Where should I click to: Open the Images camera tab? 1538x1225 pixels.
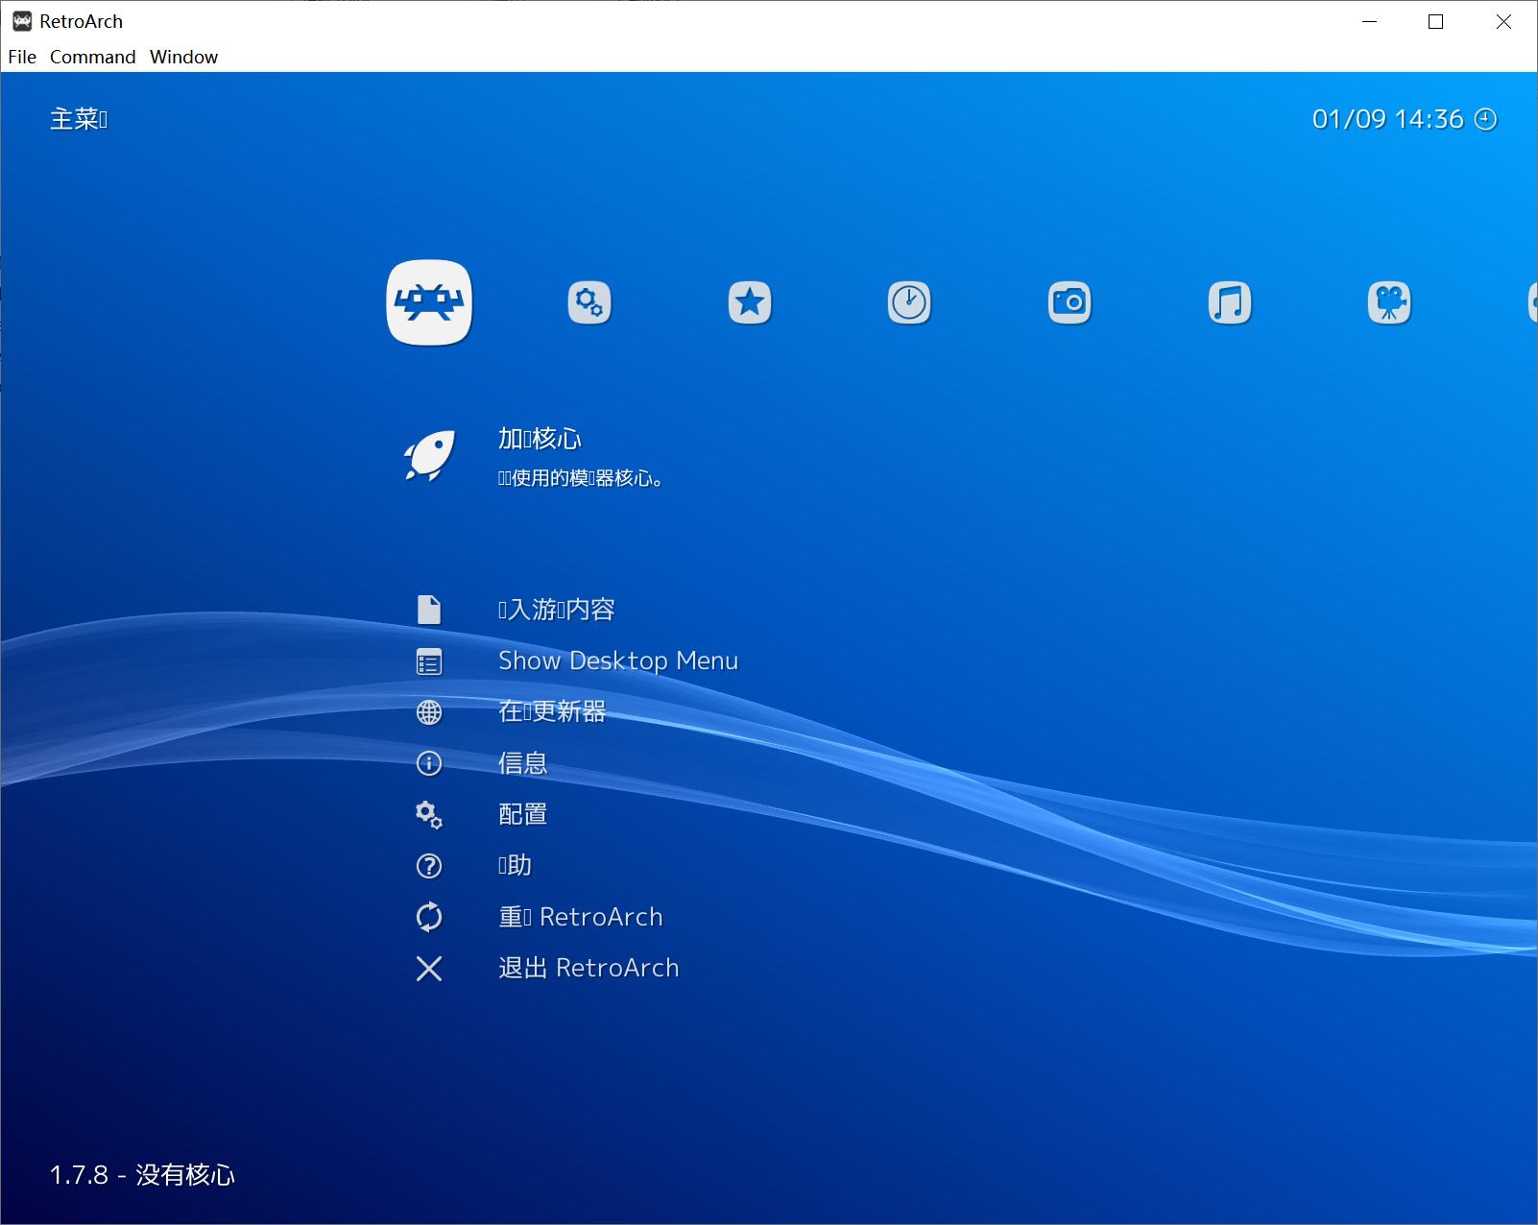[x=1070, y=302]
